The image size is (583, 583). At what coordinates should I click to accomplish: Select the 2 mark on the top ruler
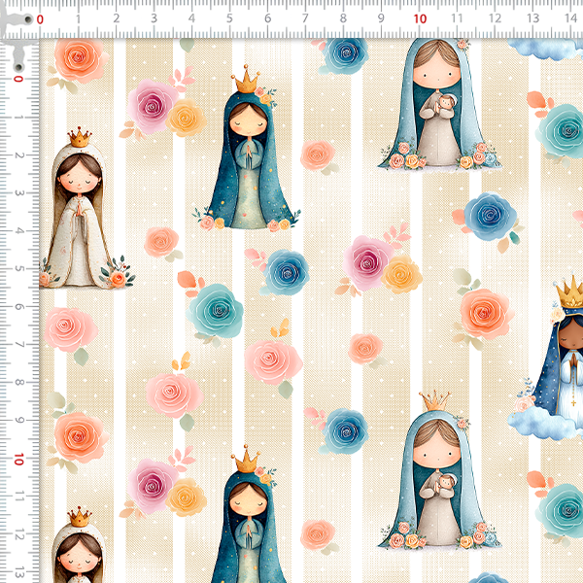coord(117,18)
